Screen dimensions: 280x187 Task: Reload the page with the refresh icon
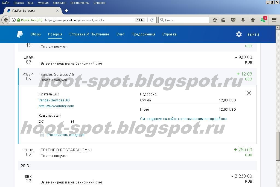152,20
